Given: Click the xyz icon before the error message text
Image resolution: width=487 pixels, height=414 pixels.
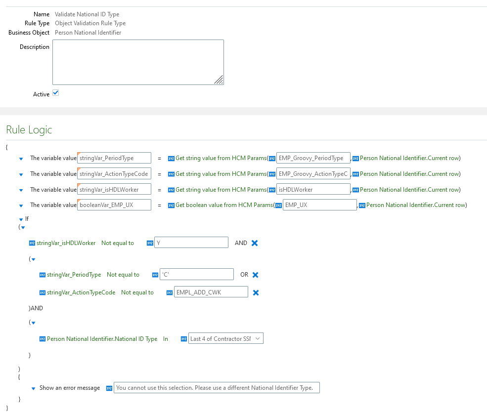Looking at the screenshot, I should click(109, 388).
